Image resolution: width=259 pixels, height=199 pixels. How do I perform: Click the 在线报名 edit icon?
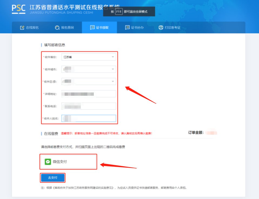point(22,28)
